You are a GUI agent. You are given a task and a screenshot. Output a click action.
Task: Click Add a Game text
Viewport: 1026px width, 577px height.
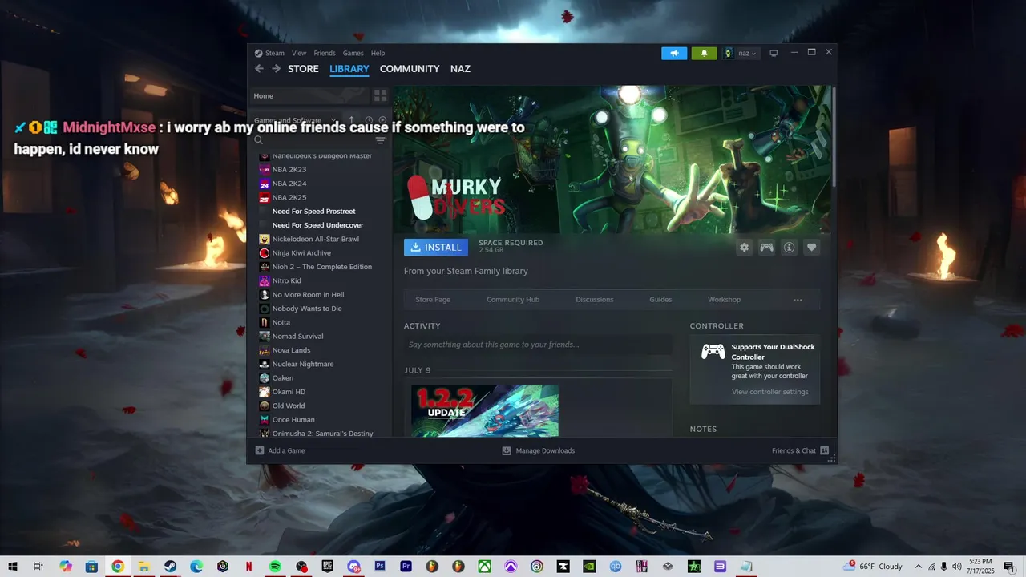tap(286, 450)
